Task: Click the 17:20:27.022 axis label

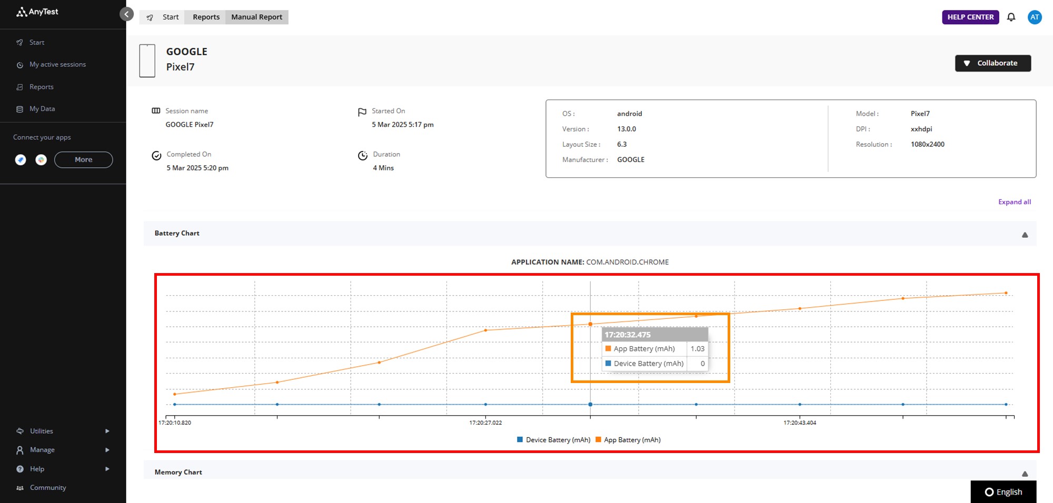Action: 485,422
